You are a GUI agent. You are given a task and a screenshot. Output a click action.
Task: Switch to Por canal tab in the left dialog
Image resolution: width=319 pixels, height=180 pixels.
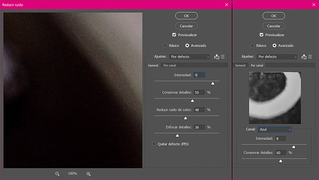[x=169, y=65]
